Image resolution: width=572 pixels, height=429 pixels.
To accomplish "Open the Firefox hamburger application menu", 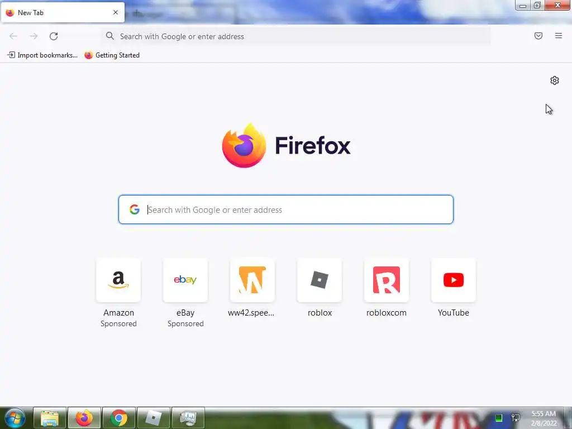I will (559, 36).
